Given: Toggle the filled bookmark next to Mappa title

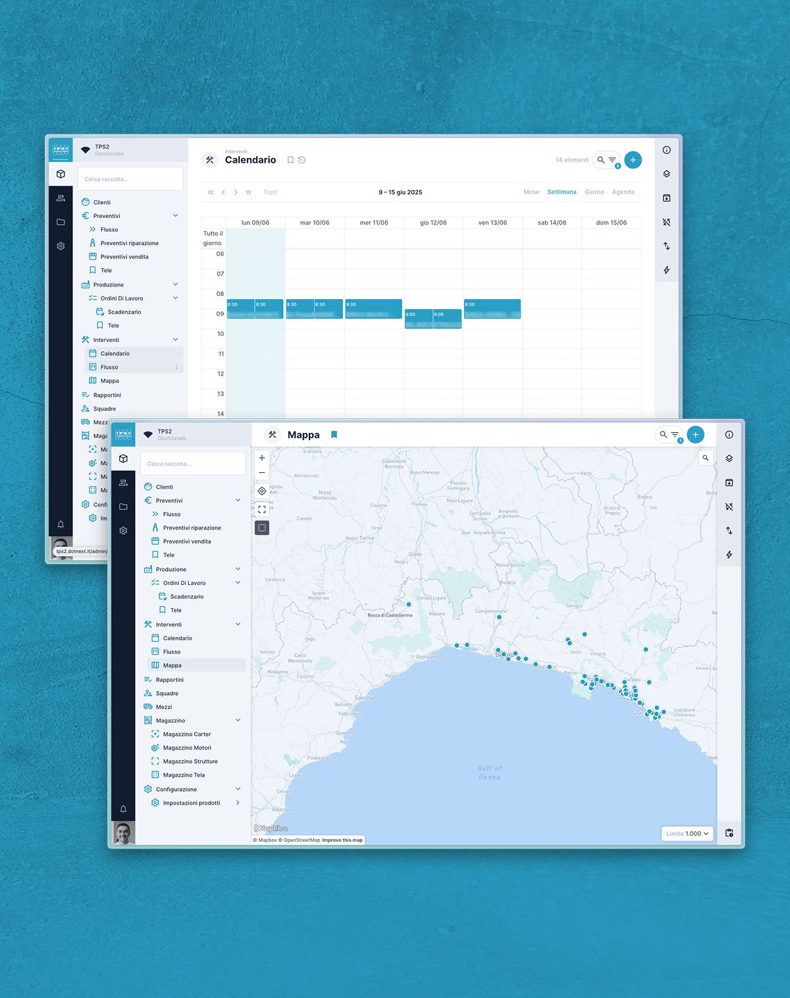Looking at the screenshot, I should (x=334, y=435).
